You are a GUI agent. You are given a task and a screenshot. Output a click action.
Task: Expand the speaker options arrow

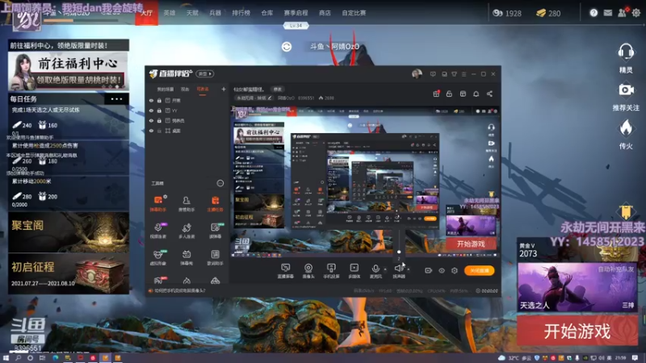(409, 269)
